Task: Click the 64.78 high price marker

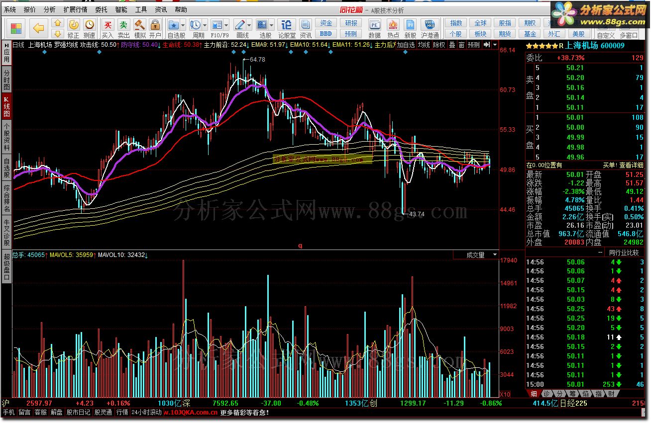Action: click(x=257, y=59)
